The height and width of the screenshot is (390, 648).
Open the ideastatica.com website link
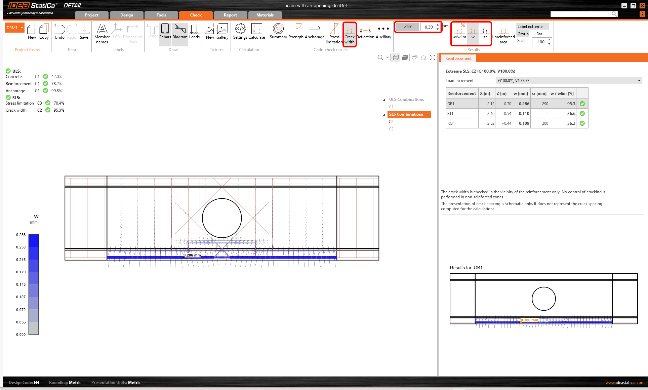coord(625,383)
